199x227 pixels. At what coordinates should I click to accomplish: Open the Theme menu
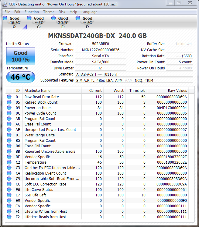[49, 12]
